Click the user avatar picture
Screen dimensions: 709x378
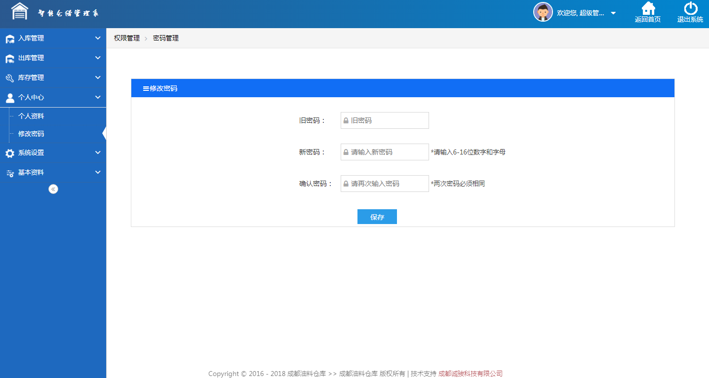(543, 12)
